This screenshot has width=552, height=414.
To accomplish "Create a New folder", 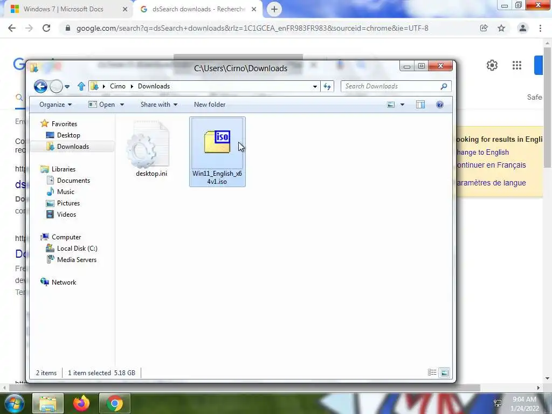I will pyautogui.click(x=210, y=105).
